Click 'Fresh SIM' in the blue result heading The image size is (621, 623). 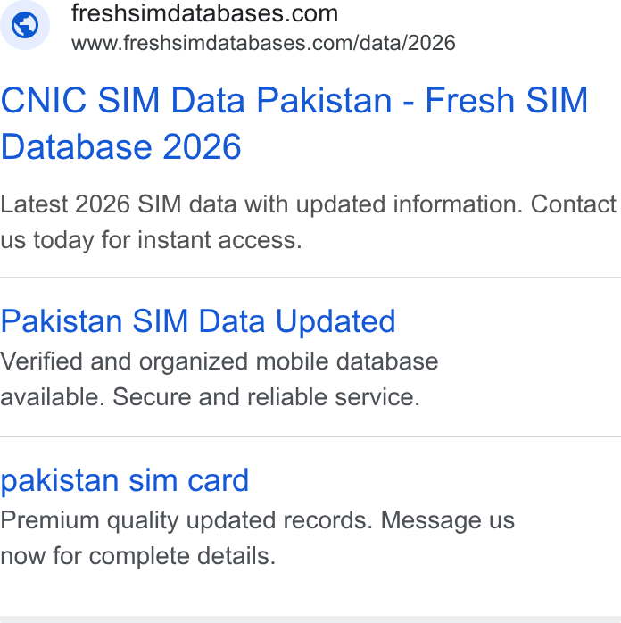506,100
